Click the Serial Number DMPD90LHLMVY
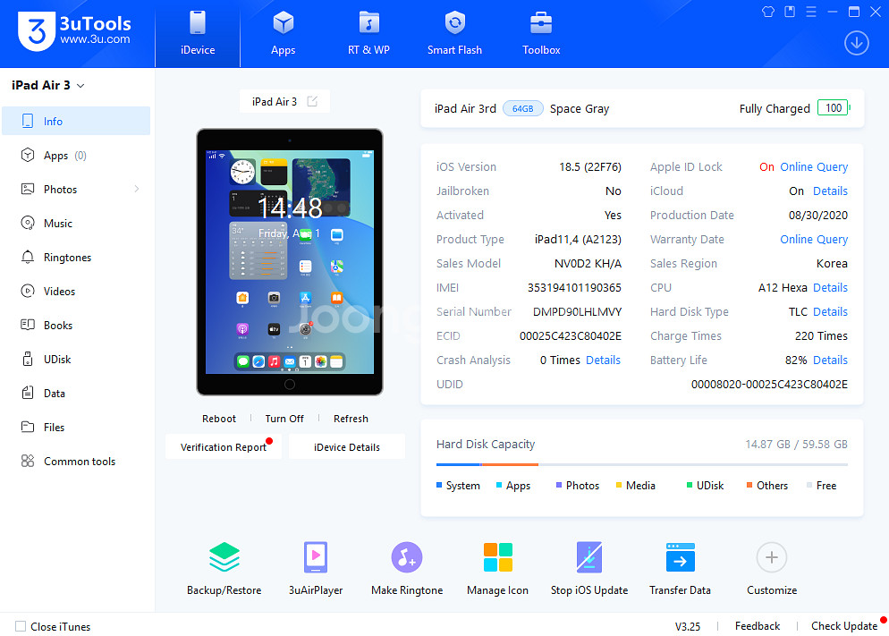 click(577, 312)
